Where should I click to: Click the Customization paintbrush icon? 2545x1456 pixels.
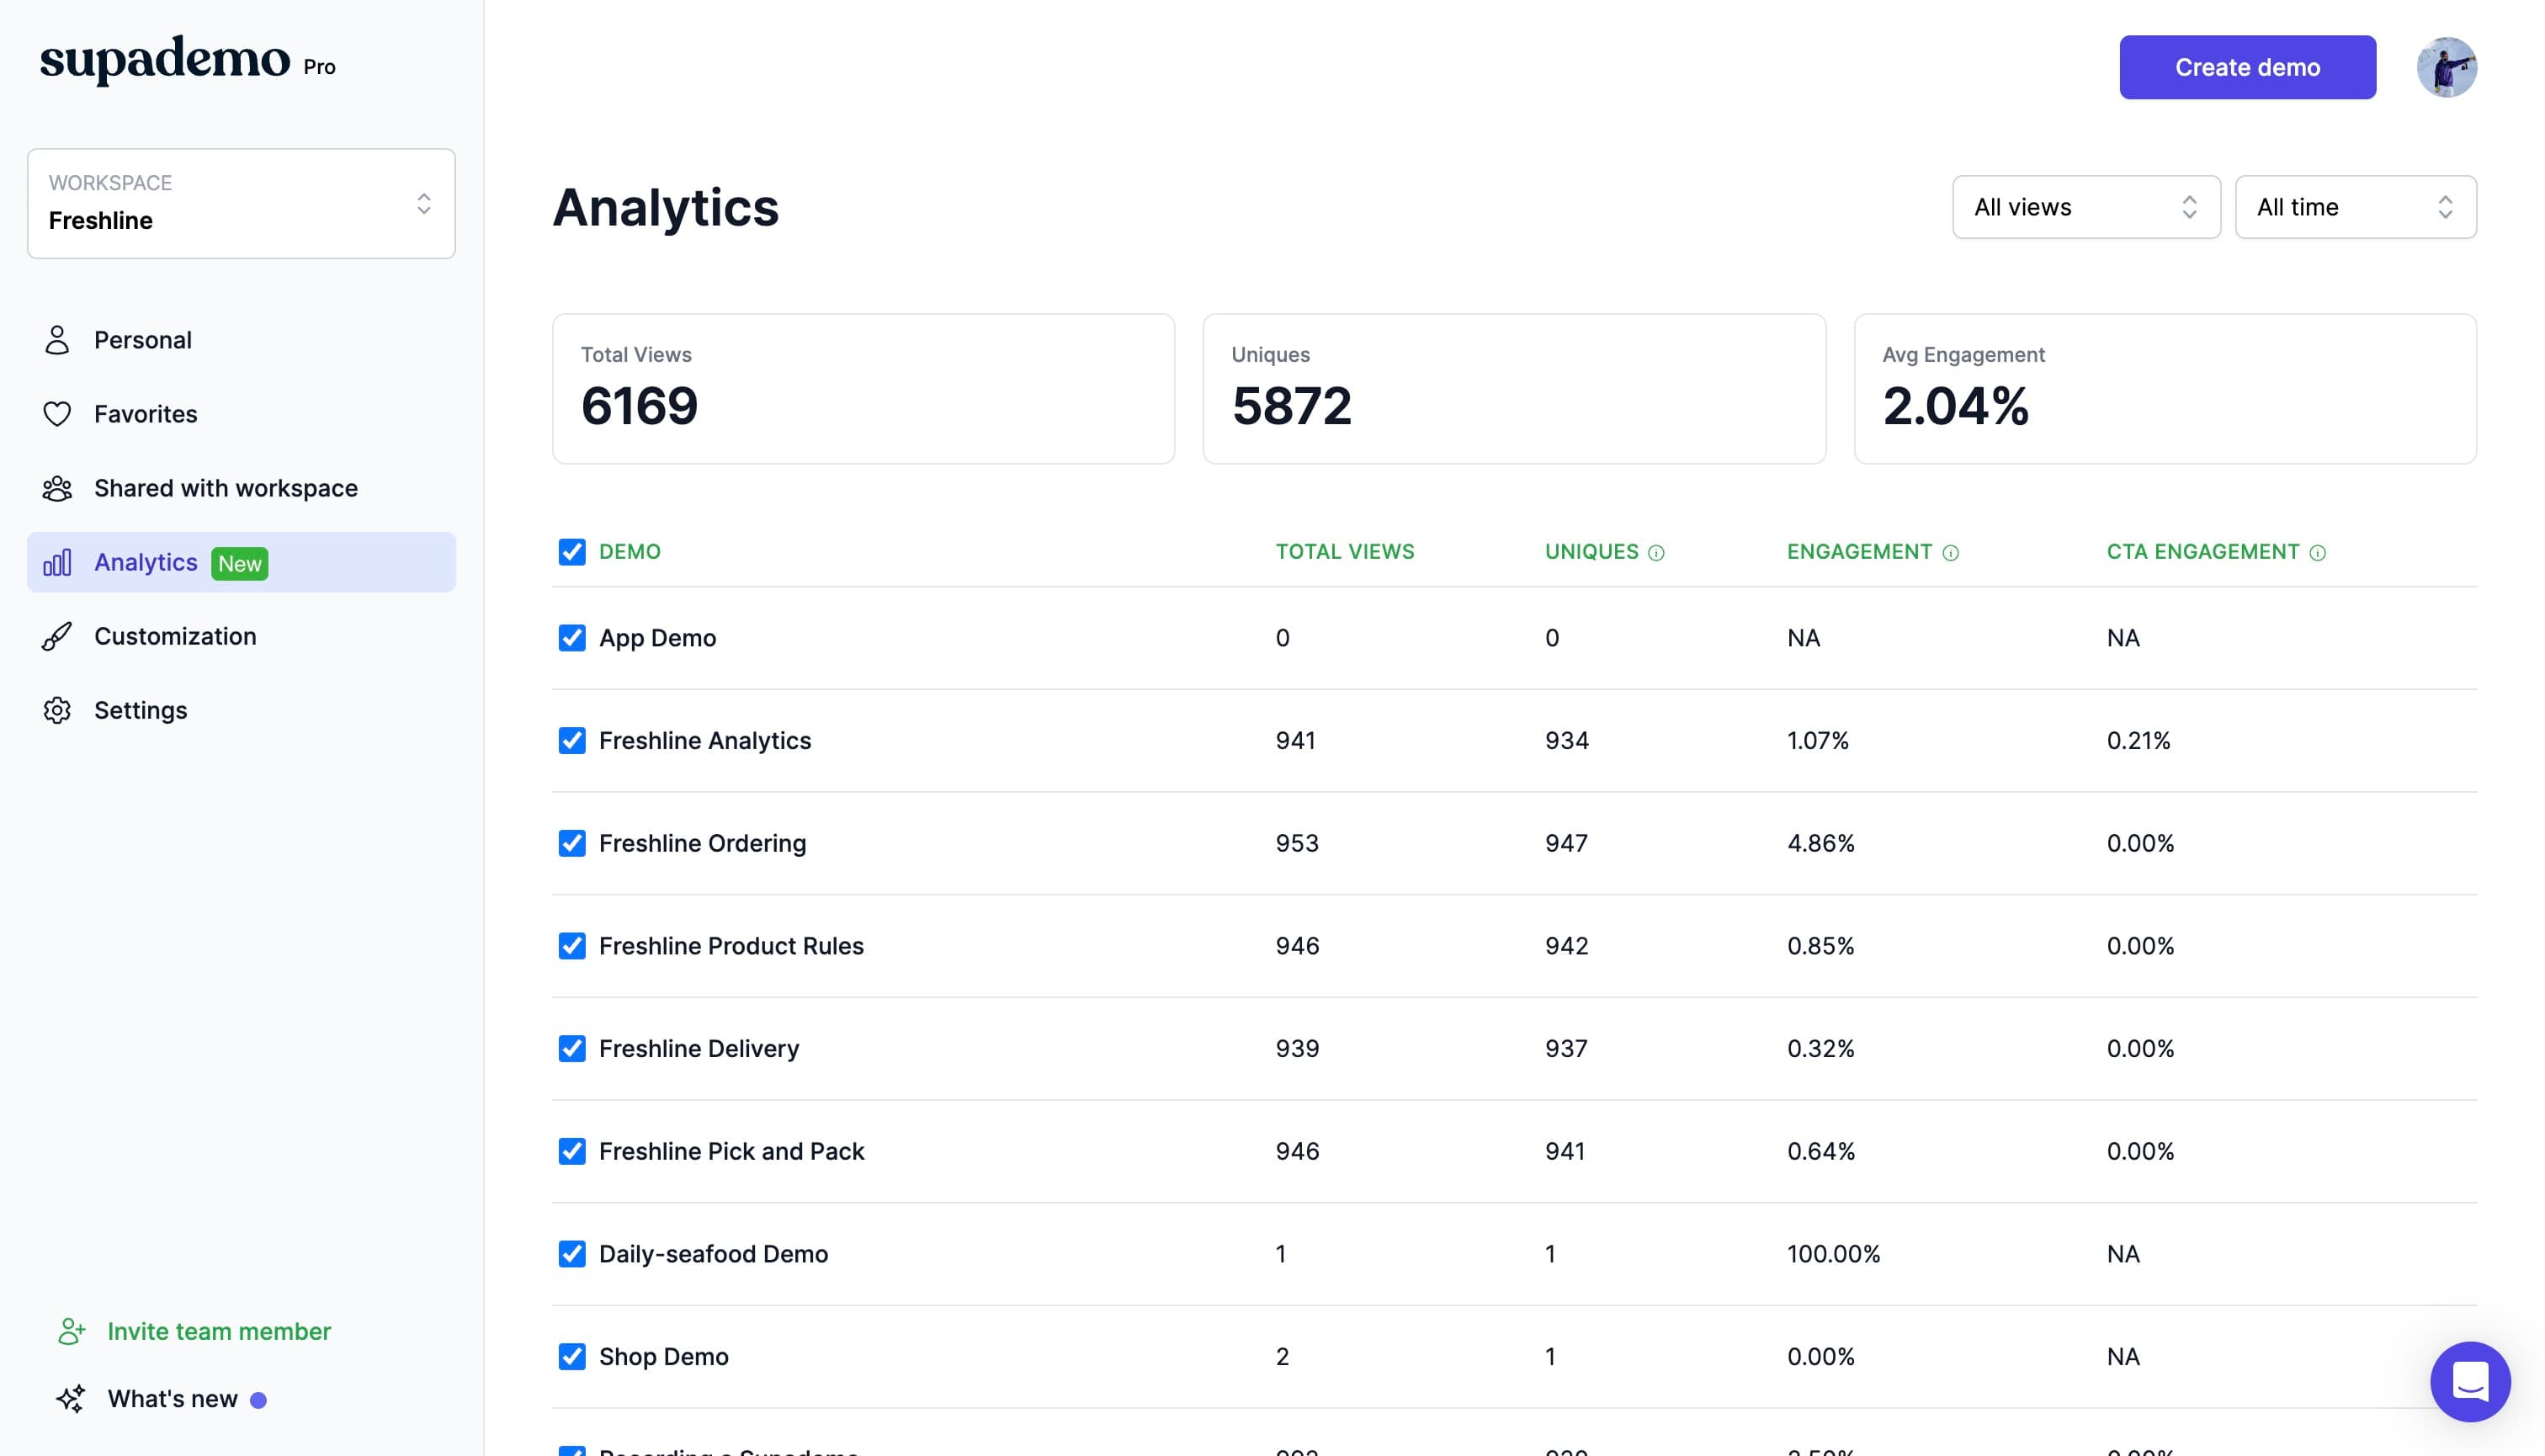tap(57, 636)
